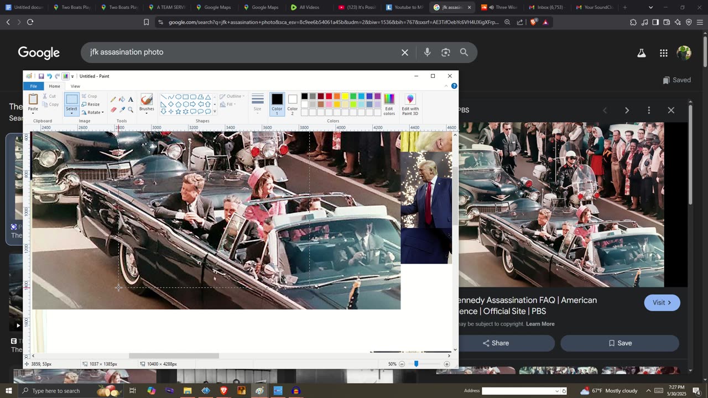708x398 pixels.
Task: Pick the Fill with color bucket tool
Action: [122, 99]
